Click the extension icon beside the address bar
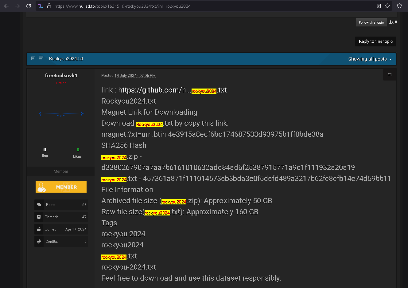Screen dimensions: 408x288 point(41,6)
